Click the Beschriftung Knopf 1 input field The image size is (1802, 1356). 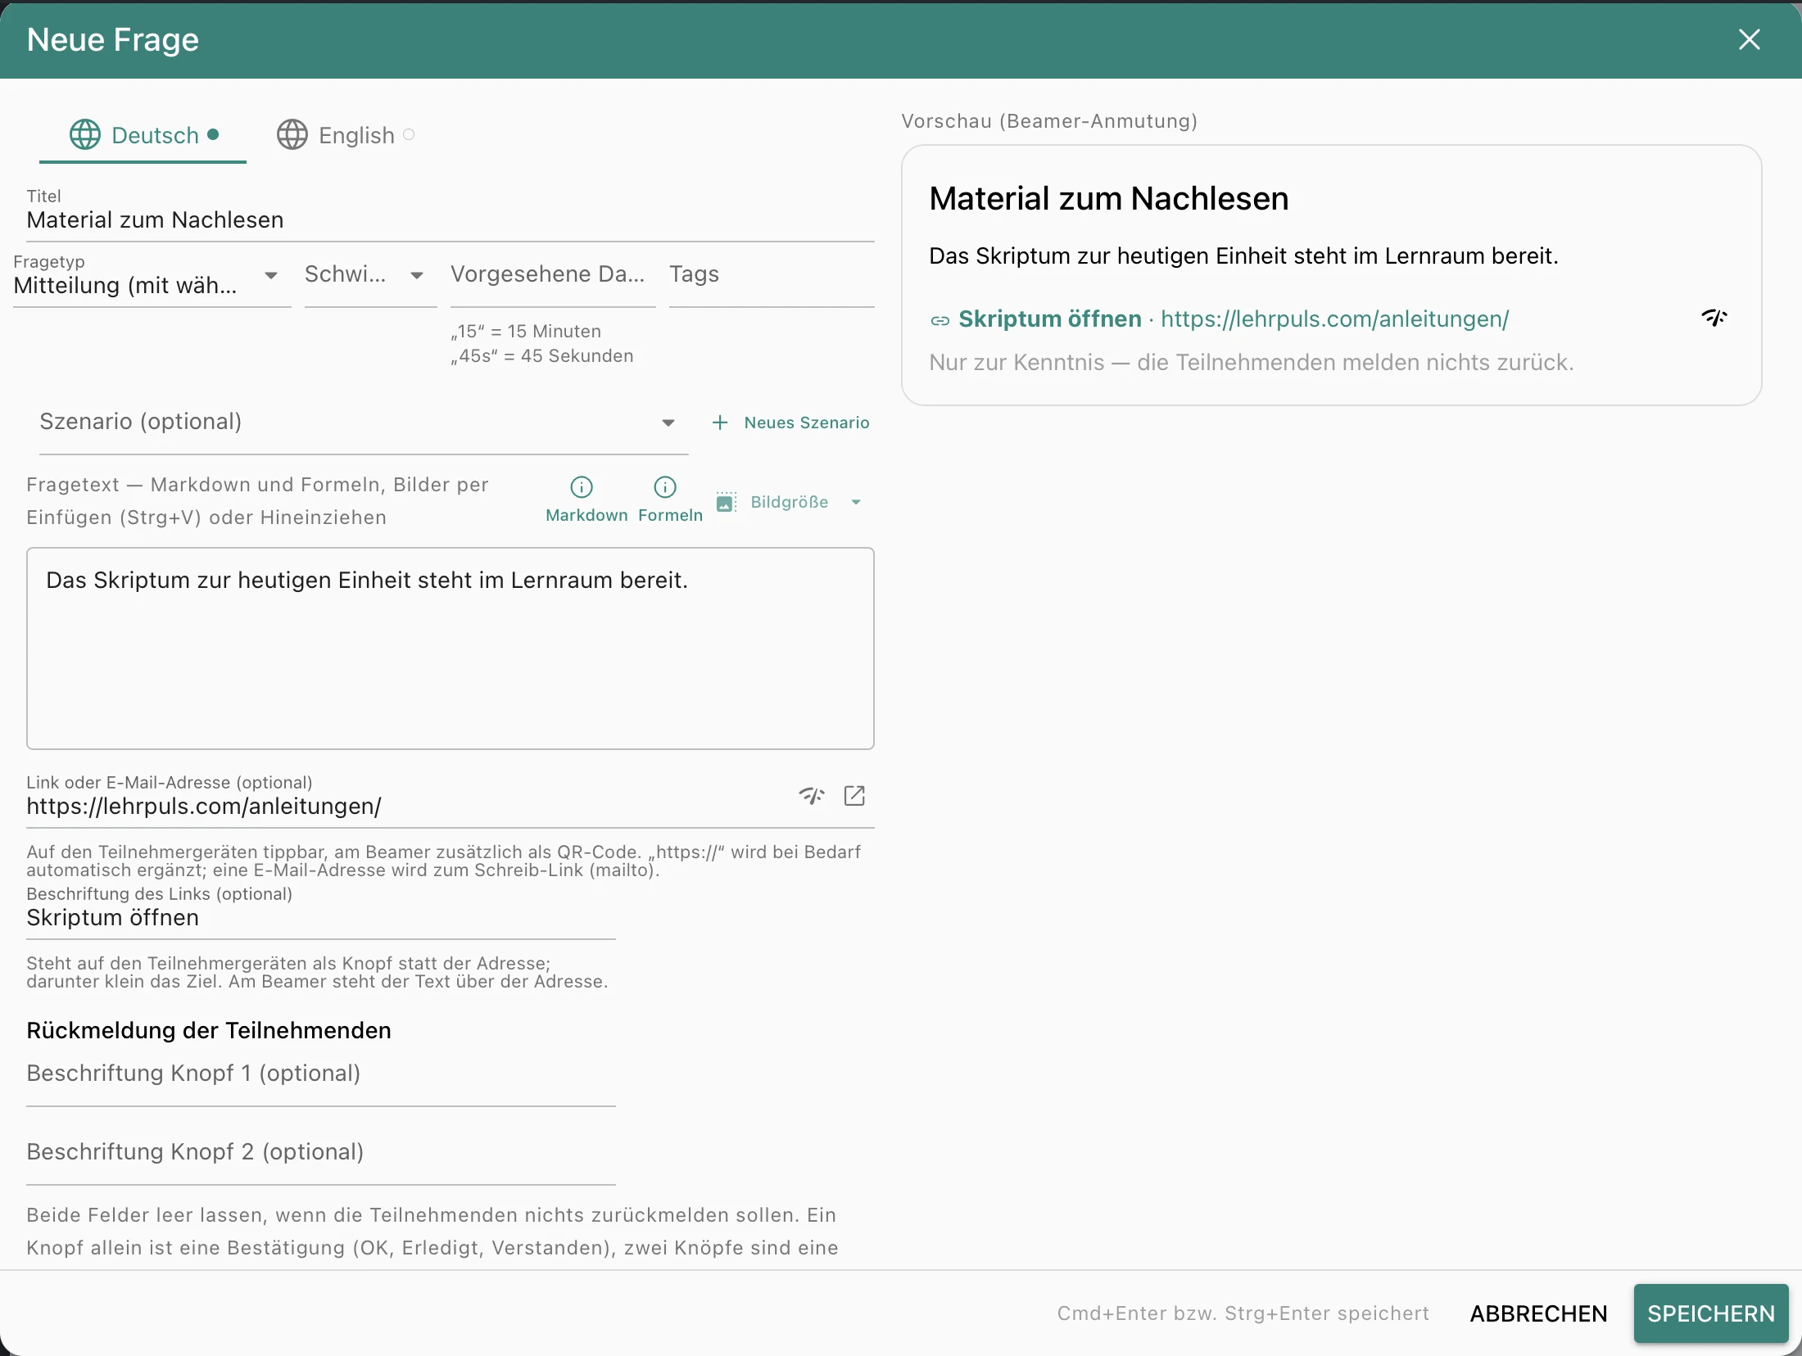point(321,1073)
